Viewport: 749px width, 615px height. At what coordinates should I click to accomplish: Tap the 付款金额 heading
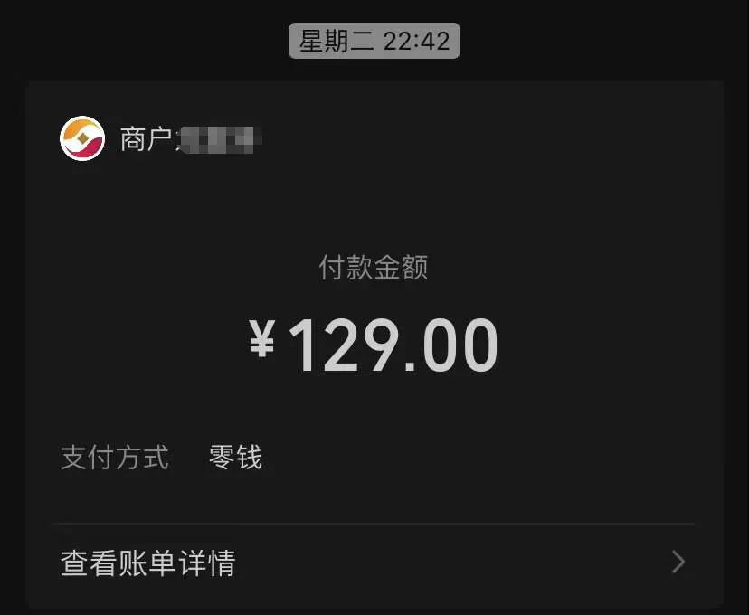pyautogui.click(x=374, y=267)
